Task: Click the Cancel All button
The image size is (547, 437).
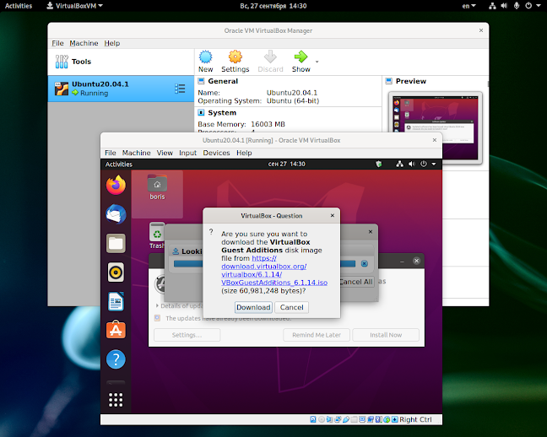Action: (x=356, y=282)
